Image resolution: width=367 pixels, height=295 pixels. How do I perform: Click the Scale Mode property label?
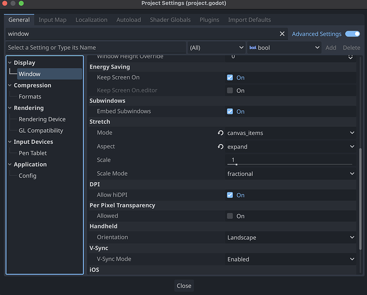click(112, 173)
